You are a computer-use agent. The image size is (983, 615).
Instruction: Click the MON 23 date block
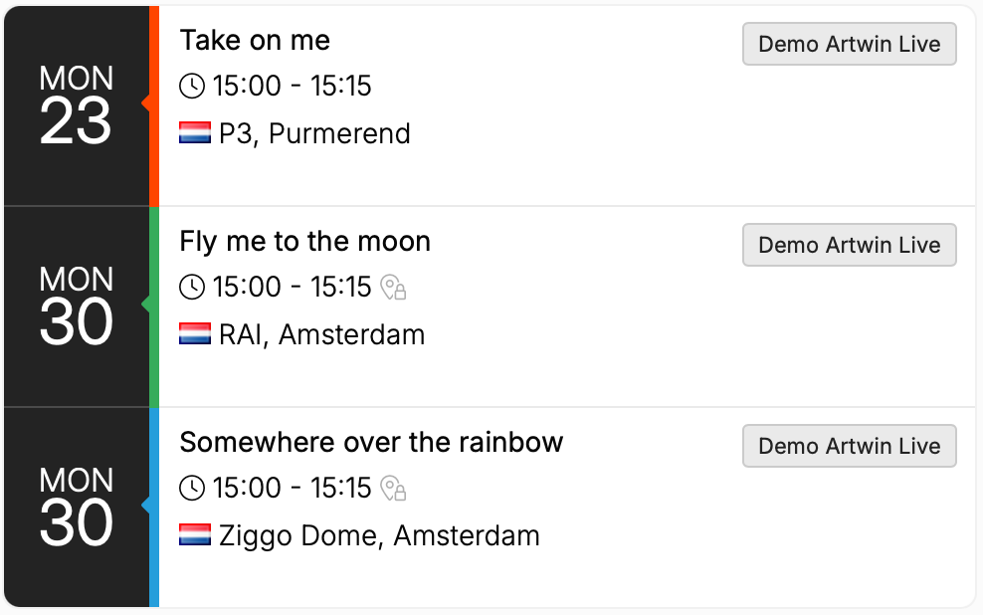point(77,105)
